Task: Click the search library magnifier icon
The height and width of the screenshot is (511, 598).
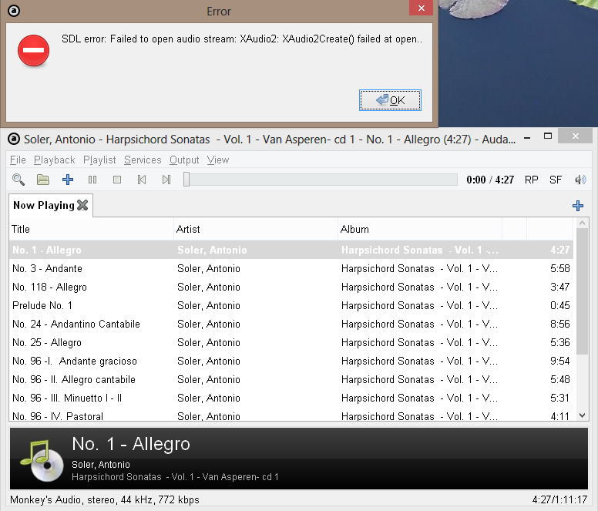Action: pos(18,180)
